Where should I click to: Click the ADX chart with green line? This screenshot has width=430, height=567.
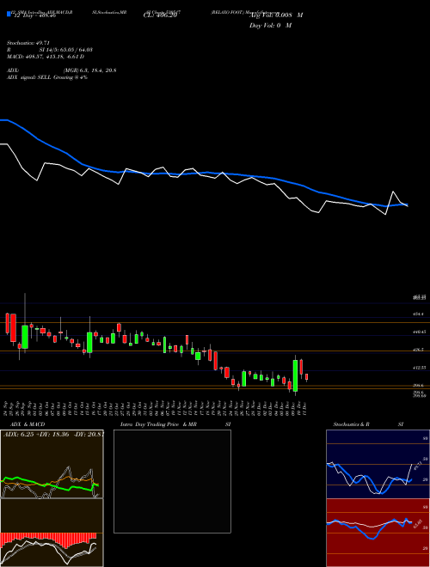click(52, 464)
